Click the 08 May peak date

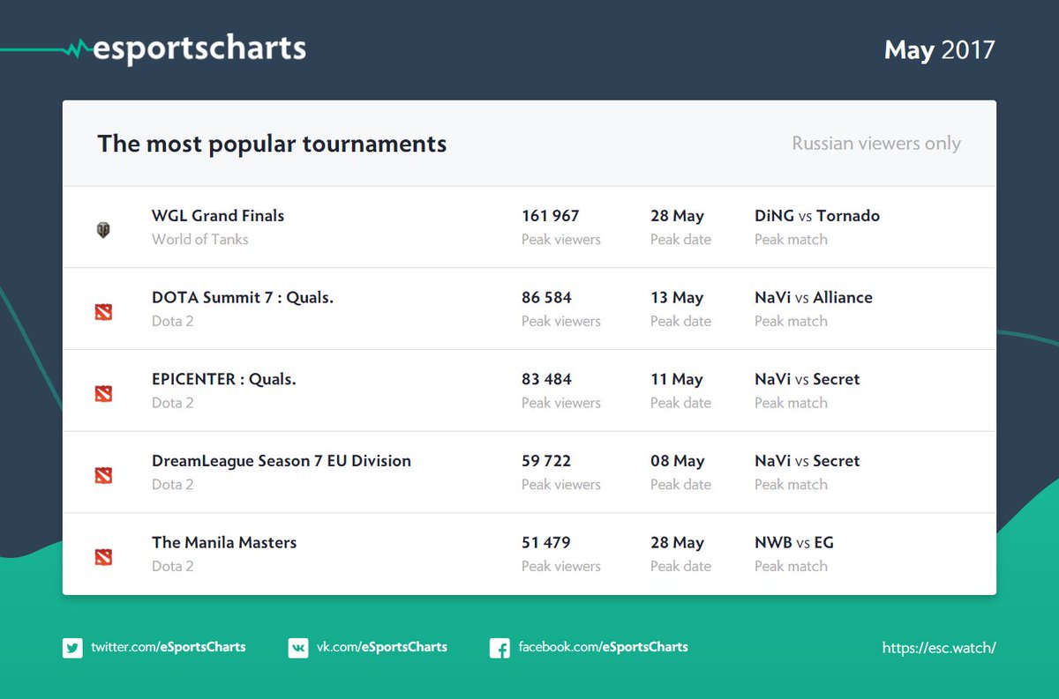[x=678, y=461]
